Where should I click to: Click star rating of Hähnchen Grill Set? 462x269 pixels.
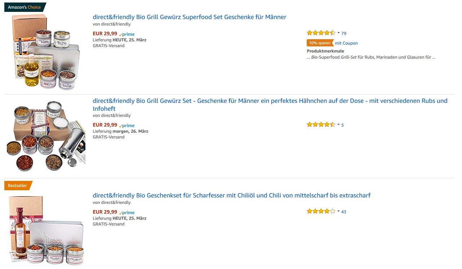(321, 125)
